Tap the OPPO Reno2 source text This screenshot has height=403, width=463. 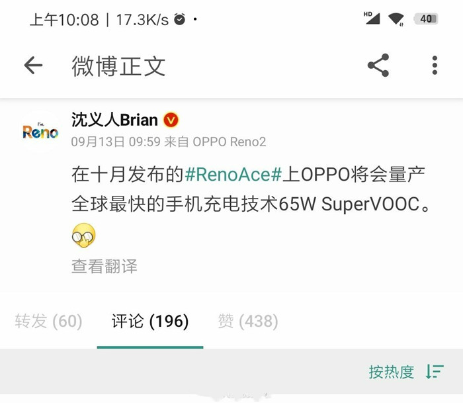coord(230,142)
